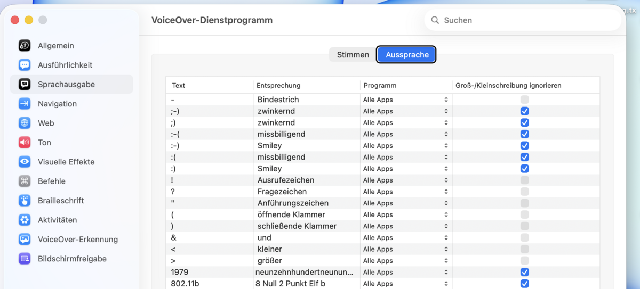Viewport: 640px width, 289px height.
Task: Toggle case checkbox for ;) zwinkernd row
Action: [x=525, y=122]
